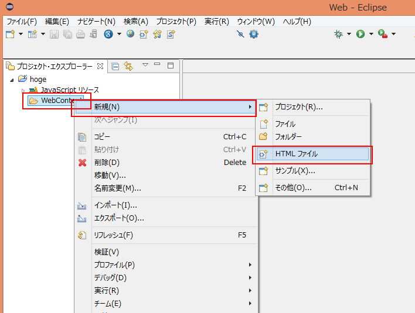Choose インポート(I)... in context menu
The width and height of the screenshot is (415, 313).
(x=165, y=205)
